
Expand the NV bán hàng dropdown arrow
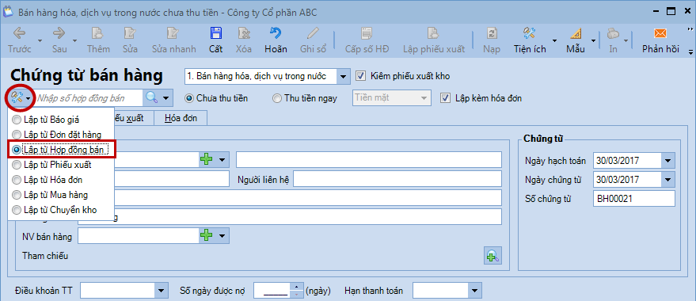pyautogui.click(x=222, y=236)
